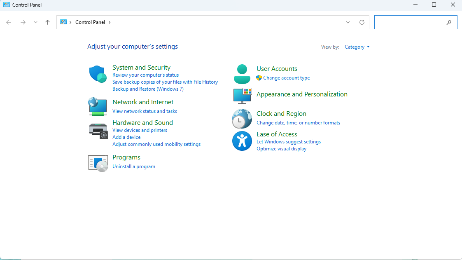Click the Control Panel breadcrumb in the address bar
The height and width of the screenshot is (260, 462).
(x=90, y=22)
